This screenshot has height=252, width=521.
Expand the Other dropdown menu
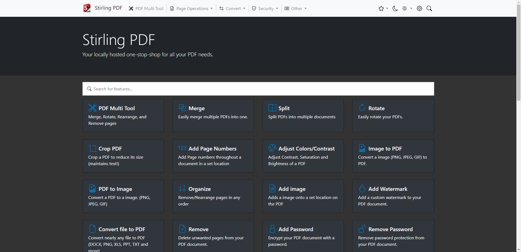pos(296,8)
